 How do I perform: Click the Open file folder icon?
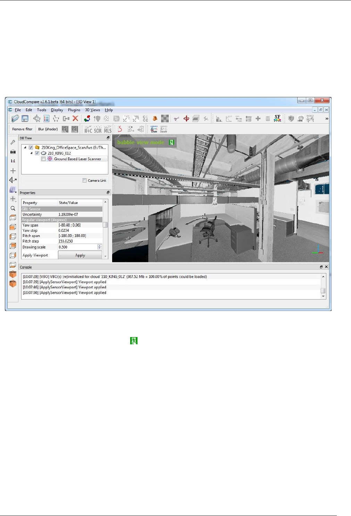click(x=15, y=118)
